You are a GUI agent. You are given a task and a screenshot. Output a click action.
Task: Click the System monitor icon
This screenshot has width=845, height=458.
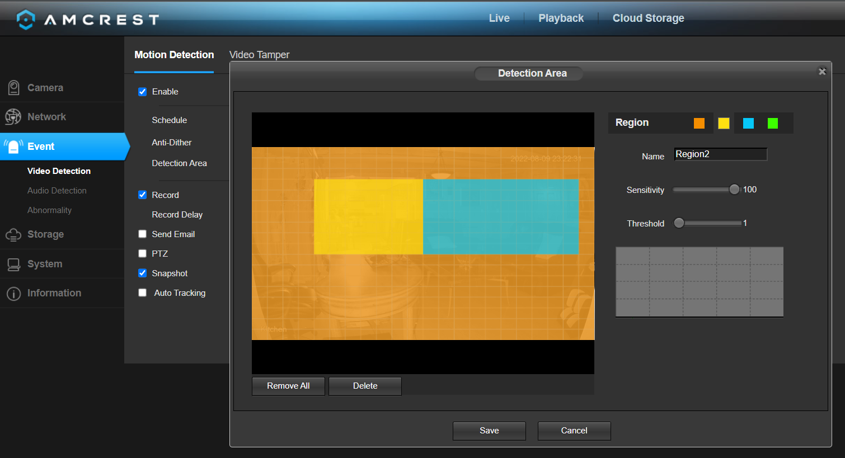pos(13,264)
